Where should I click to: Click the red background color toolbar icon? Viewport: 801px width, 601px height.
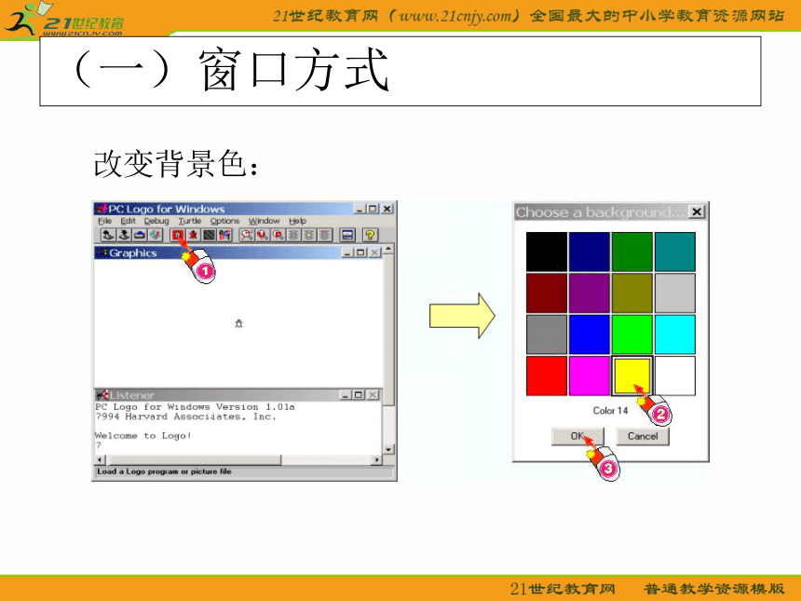[x=177, y=235]
